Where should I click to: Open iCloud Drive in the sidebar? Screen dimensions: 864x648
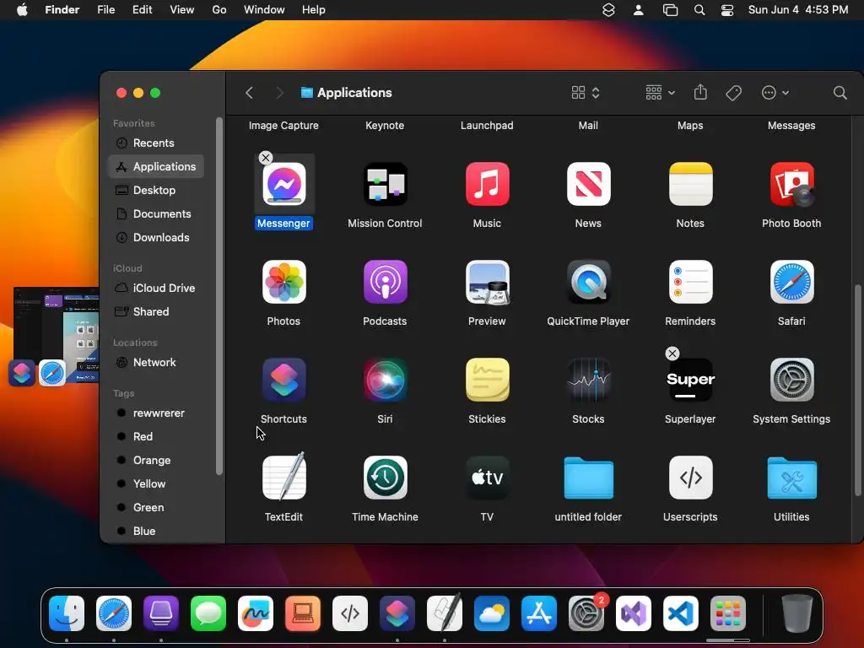click(x=156, y=289)
